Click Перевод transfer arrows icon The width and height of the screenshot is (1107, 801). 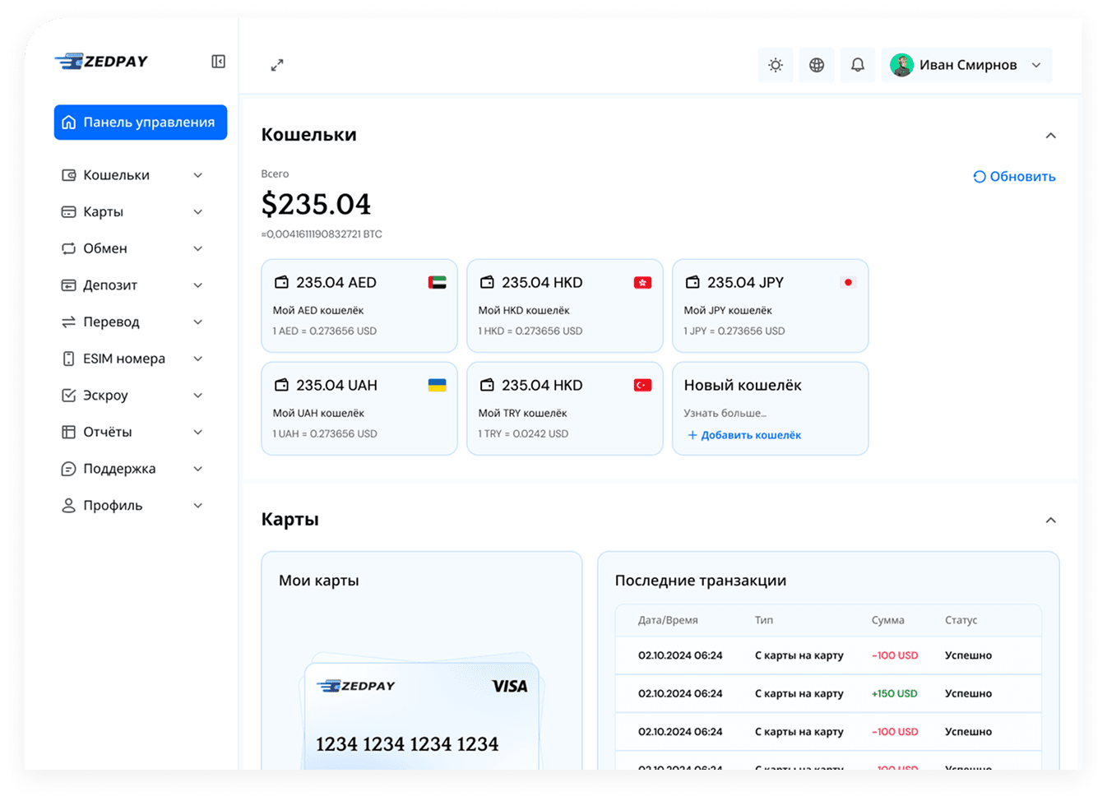(69, 322)
